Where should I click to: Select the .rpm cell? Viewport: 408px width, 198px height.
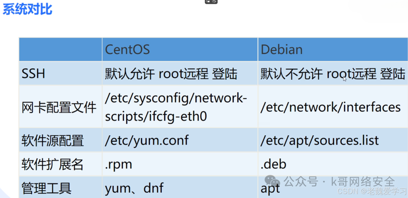click(180, 164)
